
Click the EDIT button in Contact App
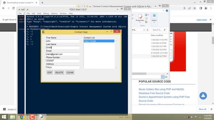pyautogui.click(x=49, y=73)
